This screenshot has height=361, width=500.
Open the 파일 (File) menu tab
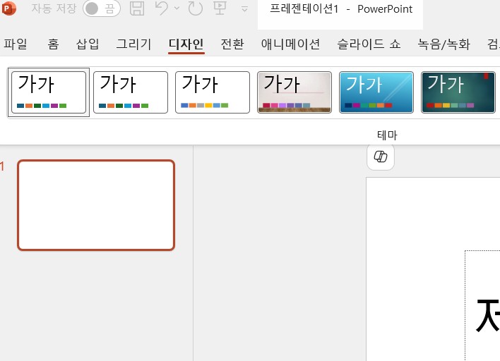16,44
